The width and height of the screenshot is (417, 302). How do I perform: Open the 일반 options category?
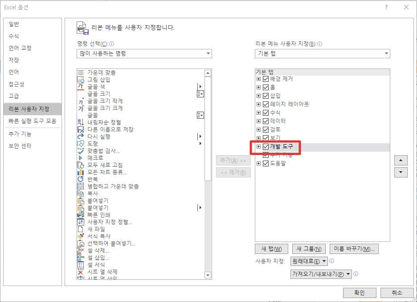point(33,24)
